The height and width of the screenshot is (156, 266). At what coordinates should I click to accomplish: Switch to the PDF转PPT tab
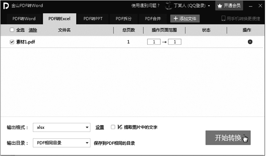[x=93, y=18]
